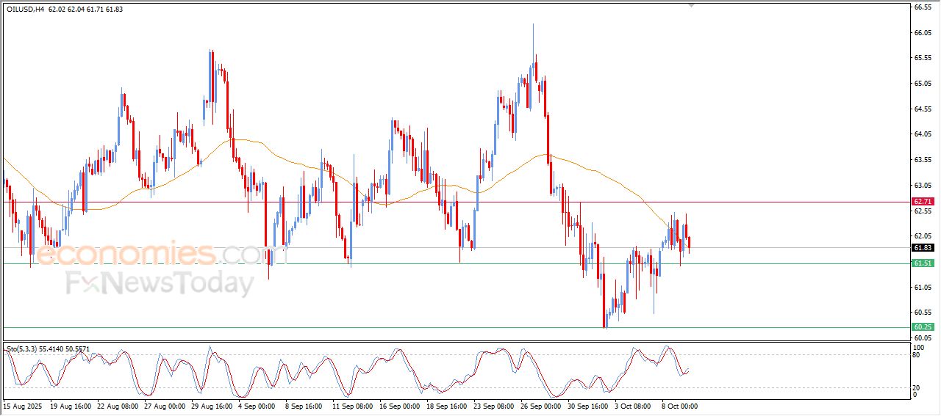
Task: Click the 66.05 price axis value
Action: coord(923,33)
